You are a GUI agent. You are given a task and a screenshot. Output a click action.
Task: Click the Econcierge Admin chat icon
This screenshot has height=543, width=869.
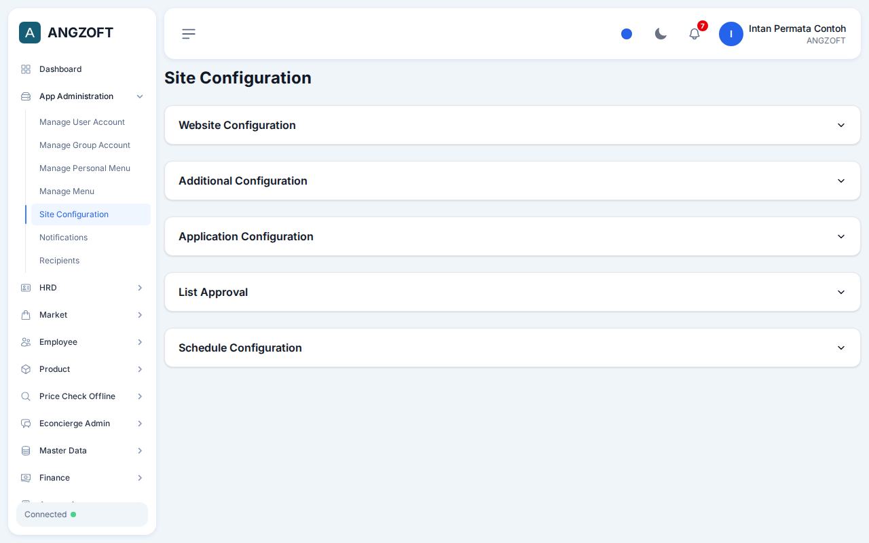[26, 424]
